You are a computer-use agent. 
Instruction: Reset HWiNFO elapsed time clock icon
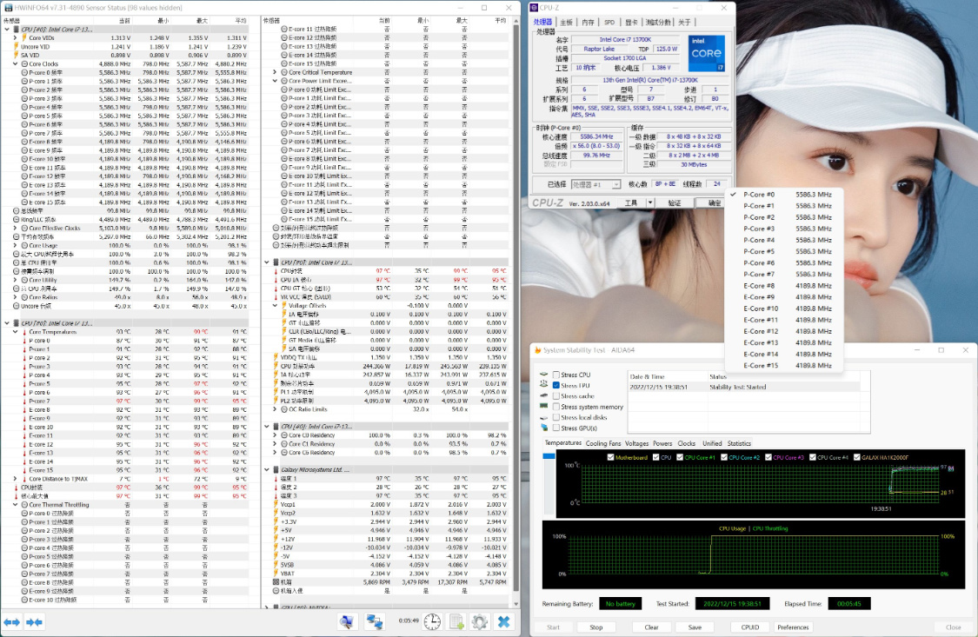tap(432, 621)
